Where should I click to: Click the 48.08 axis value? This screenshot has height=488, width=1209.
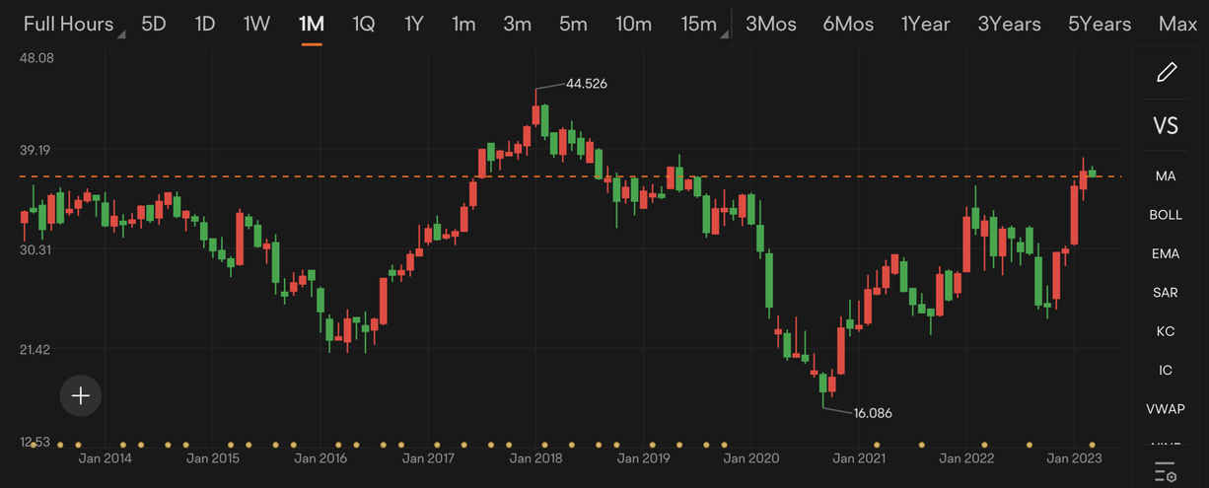pyautogui.click(x=36, y=58)
